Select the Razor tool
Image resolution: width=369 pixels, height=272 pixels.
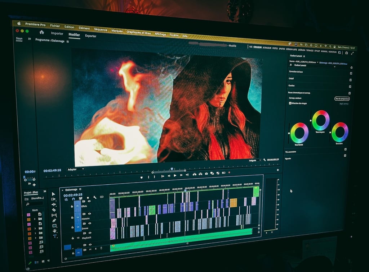click(54, 209)
